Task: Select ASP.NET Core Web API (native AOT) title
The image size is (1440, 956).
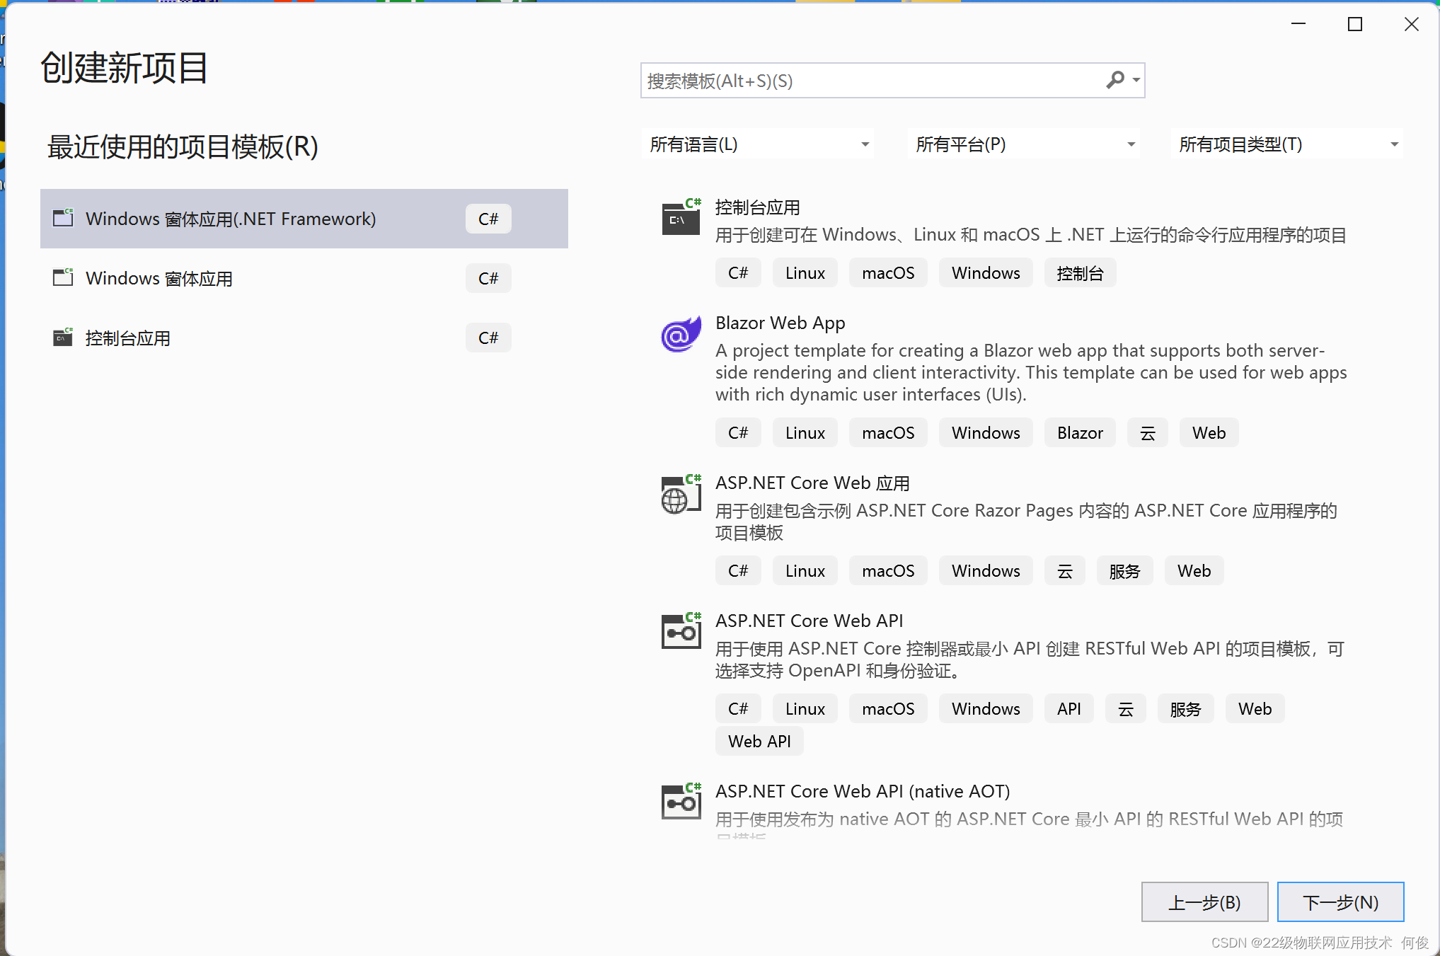Action: pos(863,791)
